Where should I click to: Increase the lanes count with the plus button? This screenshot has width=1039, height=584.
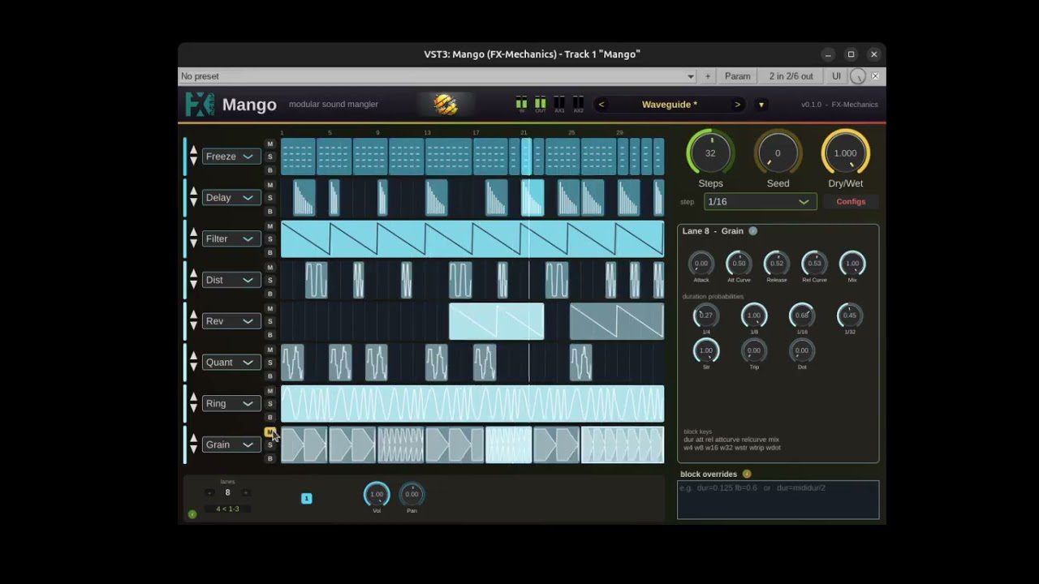pyautogui.click(x=245, y=492)
